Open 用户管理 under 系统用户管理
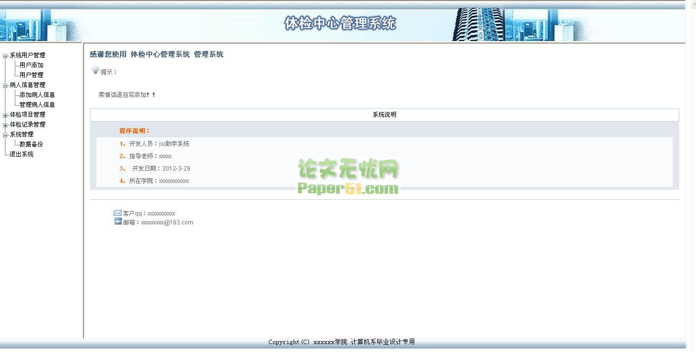The width and height of the screenshot is (696, 352). pos(31,75)
